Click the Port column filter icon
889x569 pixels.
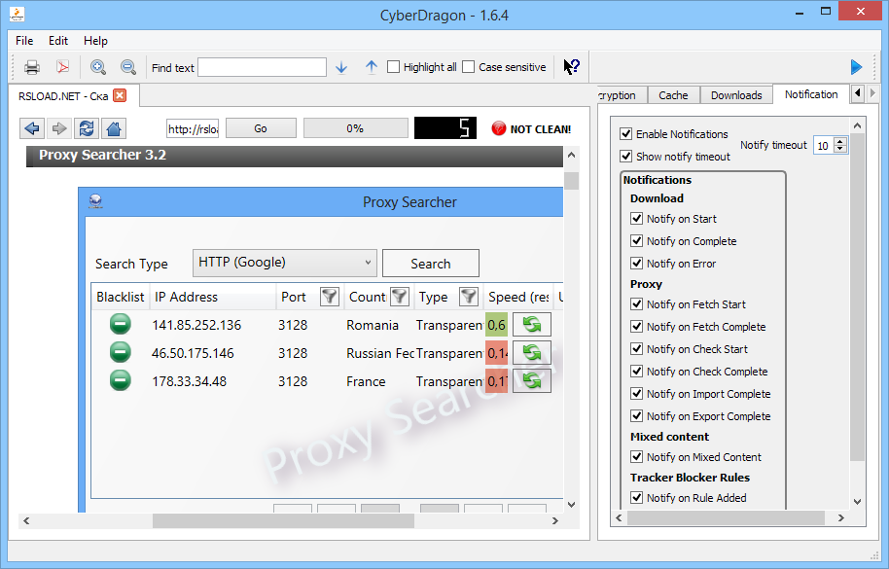point(330,297)
